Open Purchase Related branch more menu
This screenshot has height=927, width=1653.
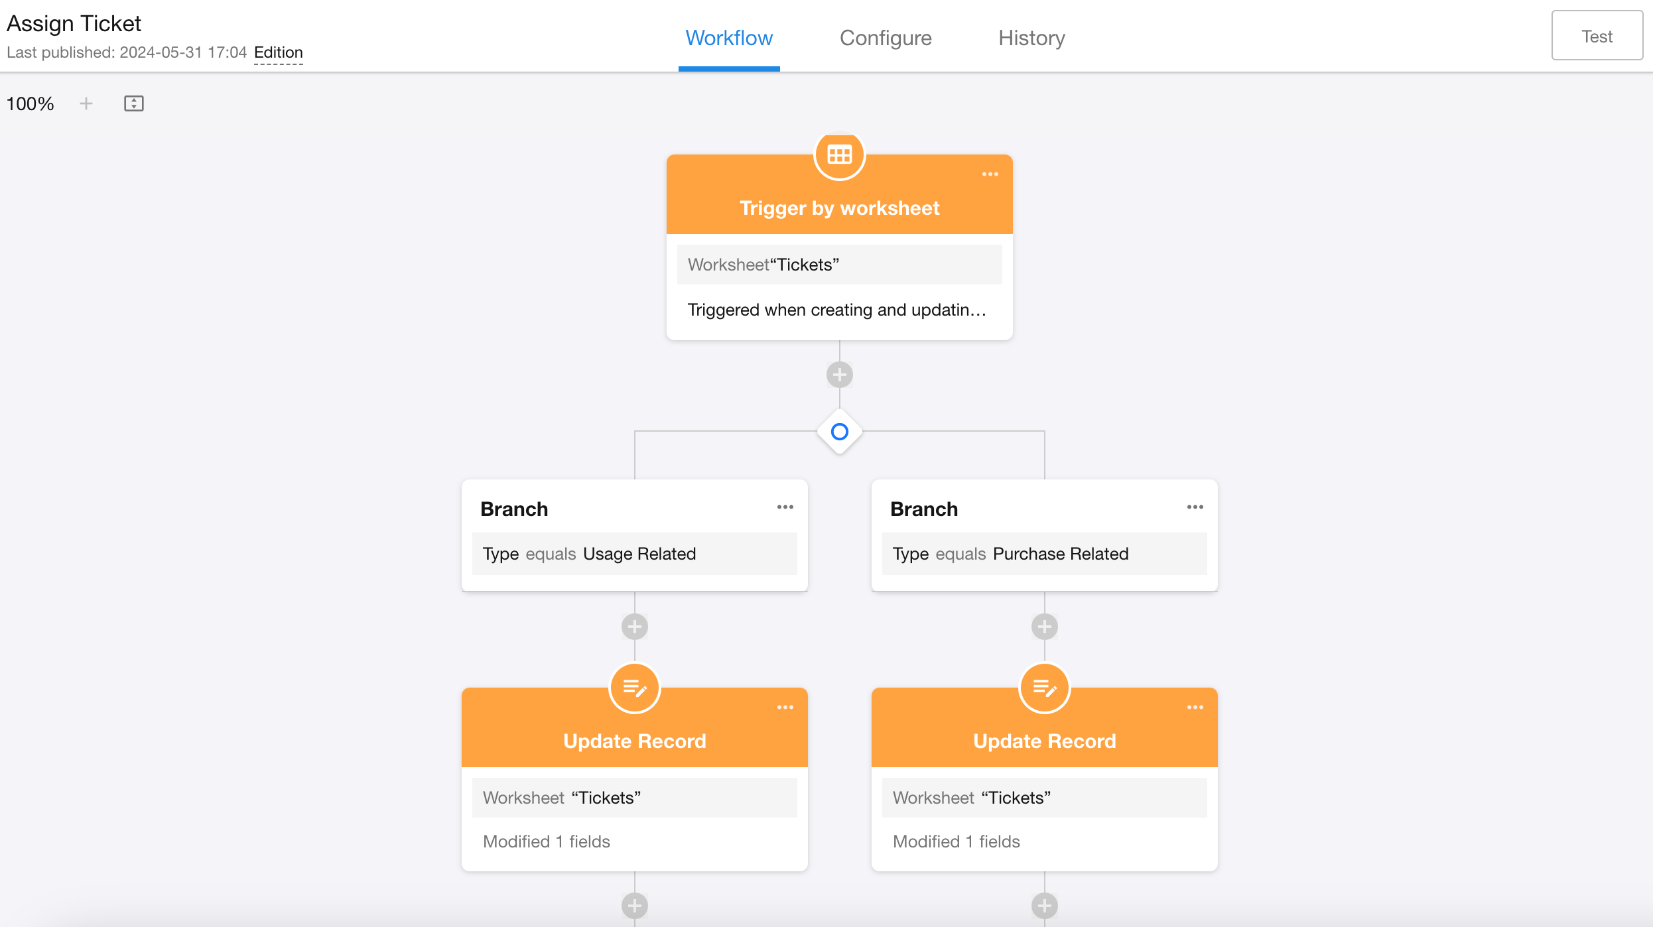[1195, 507]
